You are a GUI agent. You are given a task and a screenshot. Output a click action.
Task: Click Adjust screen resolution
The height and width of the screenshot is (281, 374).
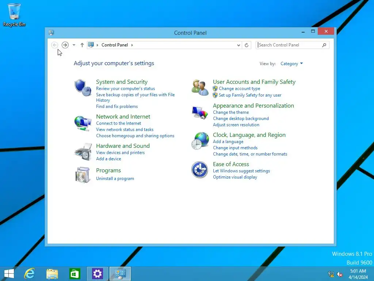[x=236, y=125]
